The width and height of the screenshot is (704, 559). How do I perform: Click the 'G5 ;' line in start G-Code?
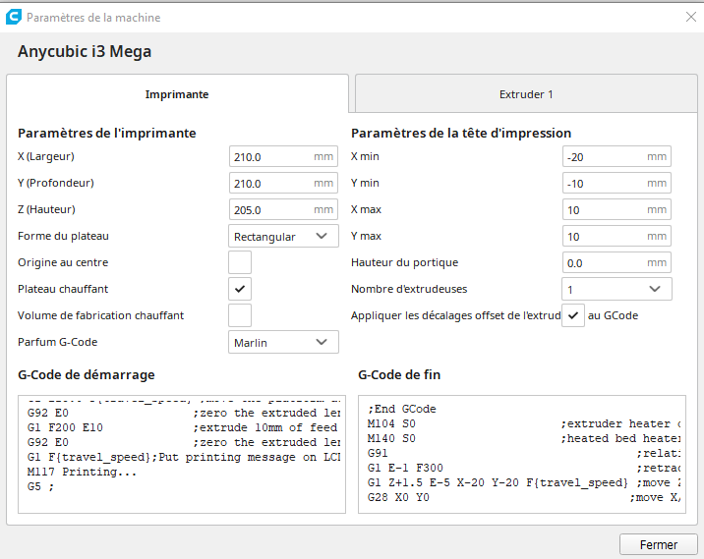(x=40, y=486)
